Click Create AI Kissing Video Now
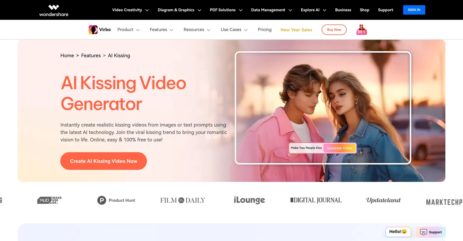 click(x=103, y=161)
